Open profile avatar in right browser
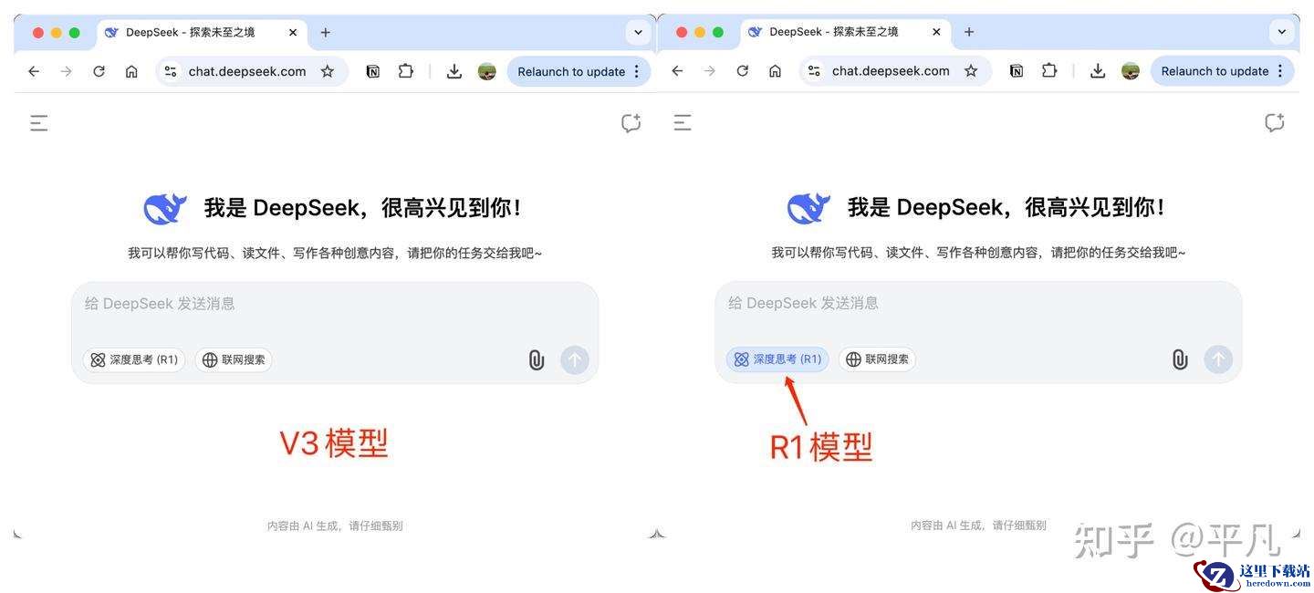This screenshot has width=1314, height=593. pyautogui.click(x=1131, y=71)
